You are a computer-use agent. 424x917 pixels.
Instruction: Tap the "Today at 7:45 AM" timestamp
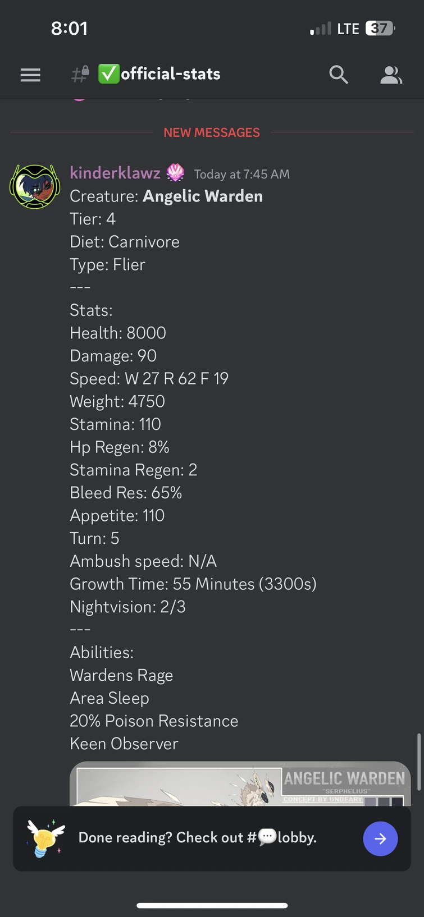pyautogui.click(x=242, y=175)
